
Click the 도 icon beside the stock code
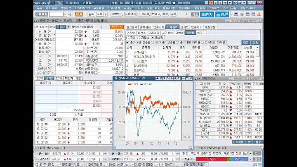[x=58, y=27]
